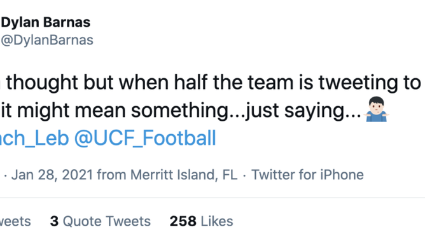Click 'it might mean something' text
The image size is (425, 239).
[x=115, y=111]
